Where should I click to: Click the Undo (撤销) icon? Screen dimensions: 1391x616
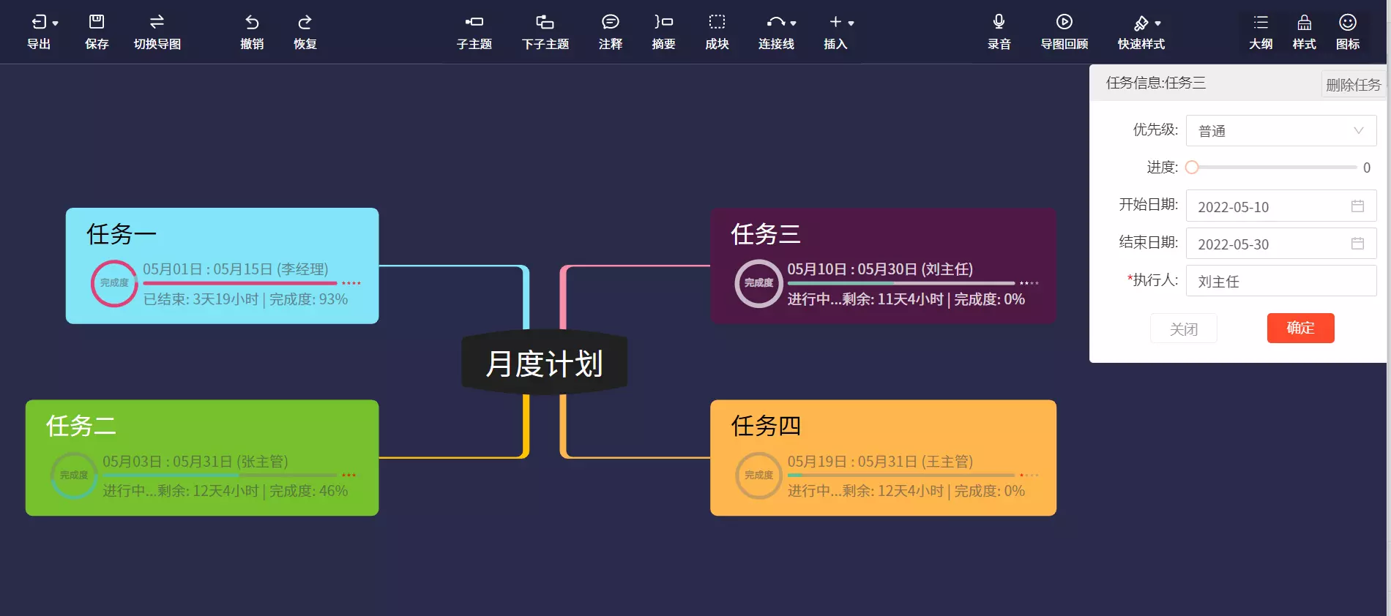[252, 23]
